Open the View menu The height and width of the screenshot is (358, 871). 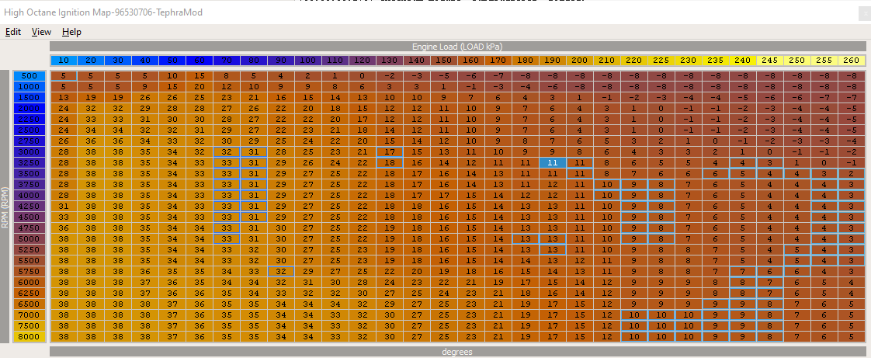(x=41, y=32)
